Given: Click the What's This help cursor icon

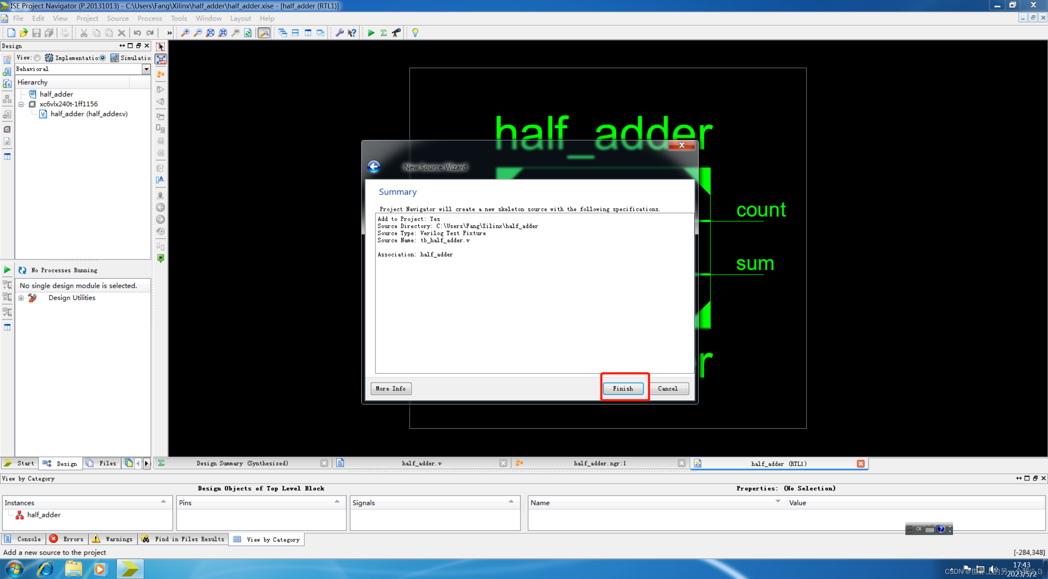Looking at the screenshot, I should (x=352, y=33).
